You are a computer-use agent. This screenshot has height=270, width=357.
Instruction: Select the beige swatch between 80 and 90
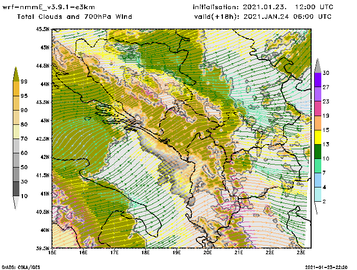pyautogui.click(x=16, y=117)
